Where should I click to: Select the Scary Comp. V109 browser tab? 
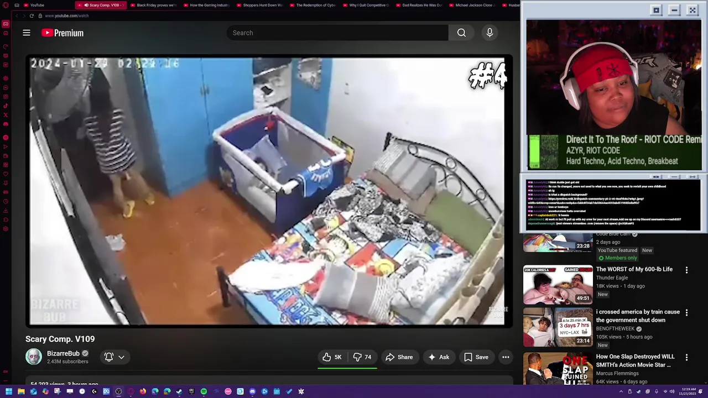101,5
